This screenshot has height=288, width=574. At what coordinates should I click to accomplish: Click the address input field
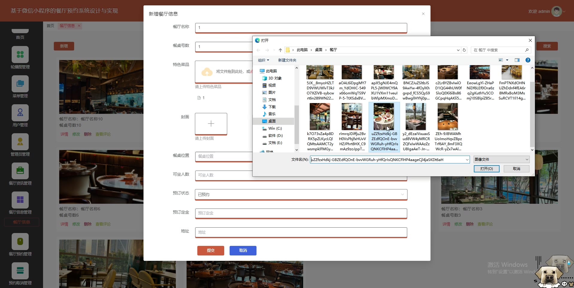(x=301, y=232)
